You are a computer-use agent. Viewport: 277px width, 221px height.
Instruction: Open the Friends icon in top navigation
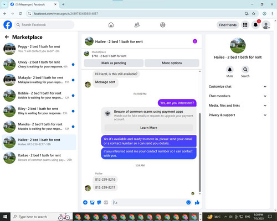point(137,25)
